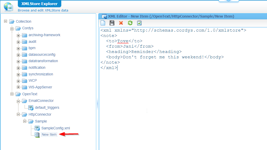Click the Collection folder icon
267x150 pixels.
[12, 22]
